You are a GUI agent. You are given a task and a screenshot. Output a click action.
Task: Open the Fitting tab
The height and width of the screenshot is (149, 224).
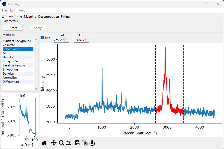point(65,17)
